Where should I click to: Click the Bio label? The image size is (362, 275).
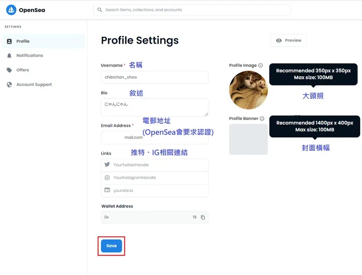pyautogui.click(x=104, y=93)
